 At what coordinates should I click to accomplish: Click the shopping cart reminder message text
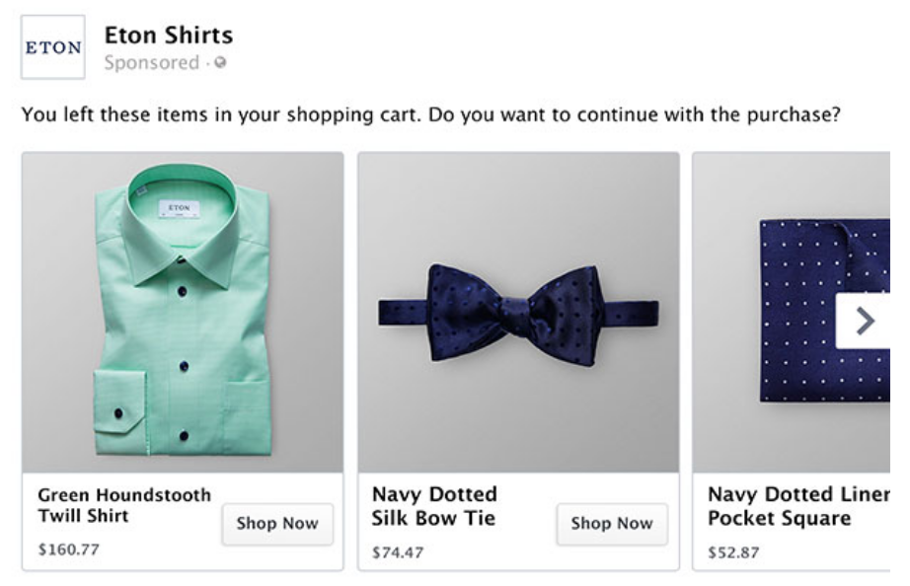click(x=430, y=114)
